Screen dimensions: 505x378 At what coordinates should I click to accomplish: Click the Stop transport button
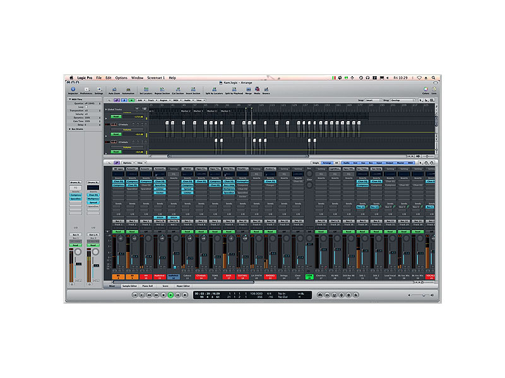point(163,295)
